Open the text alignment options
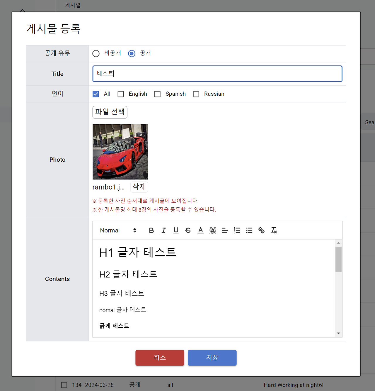The height and width of the screenshot is (391, 375). [x=225, y=230]
